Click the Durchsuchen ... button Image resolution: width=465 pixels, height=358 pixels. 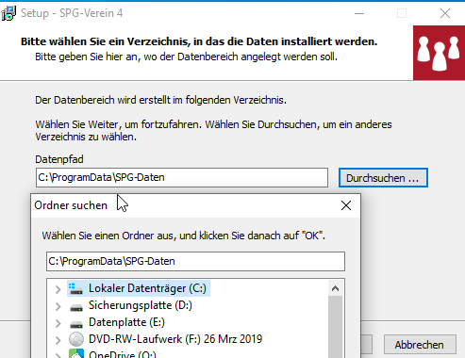pos(383,178)
